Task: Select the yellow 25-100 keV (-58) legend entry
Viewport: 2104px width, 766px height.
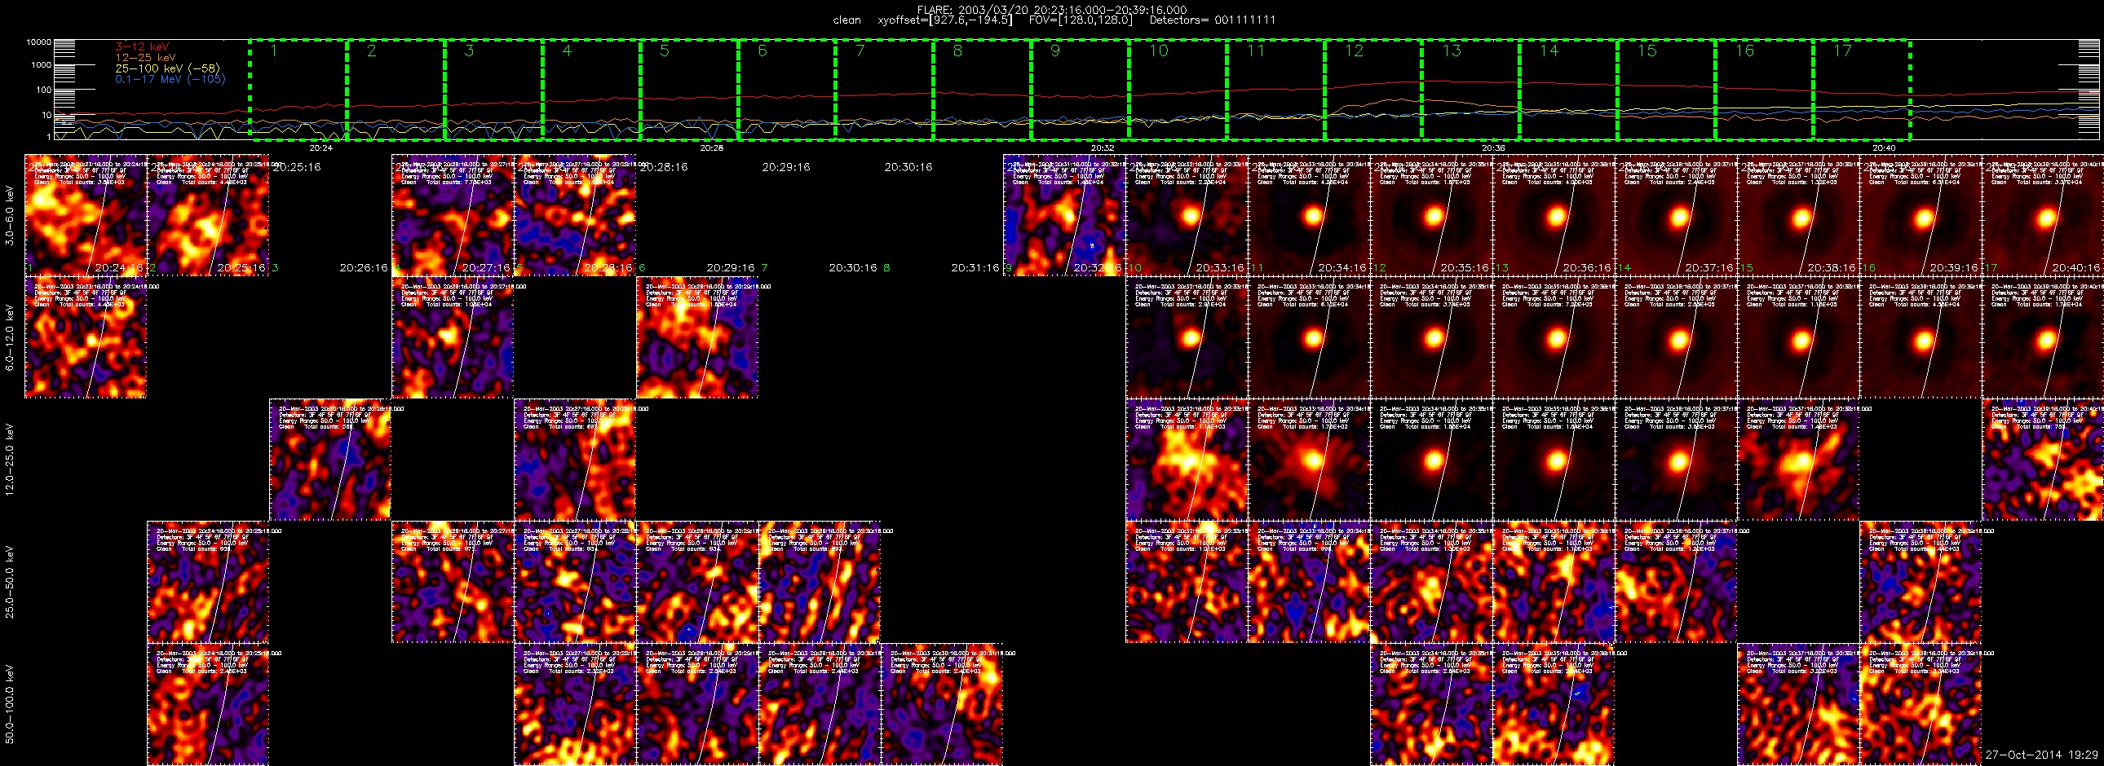Action: [167, 68]
